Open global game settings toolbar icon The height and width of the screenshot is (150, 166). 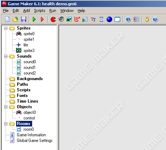[x=136, y=19]
